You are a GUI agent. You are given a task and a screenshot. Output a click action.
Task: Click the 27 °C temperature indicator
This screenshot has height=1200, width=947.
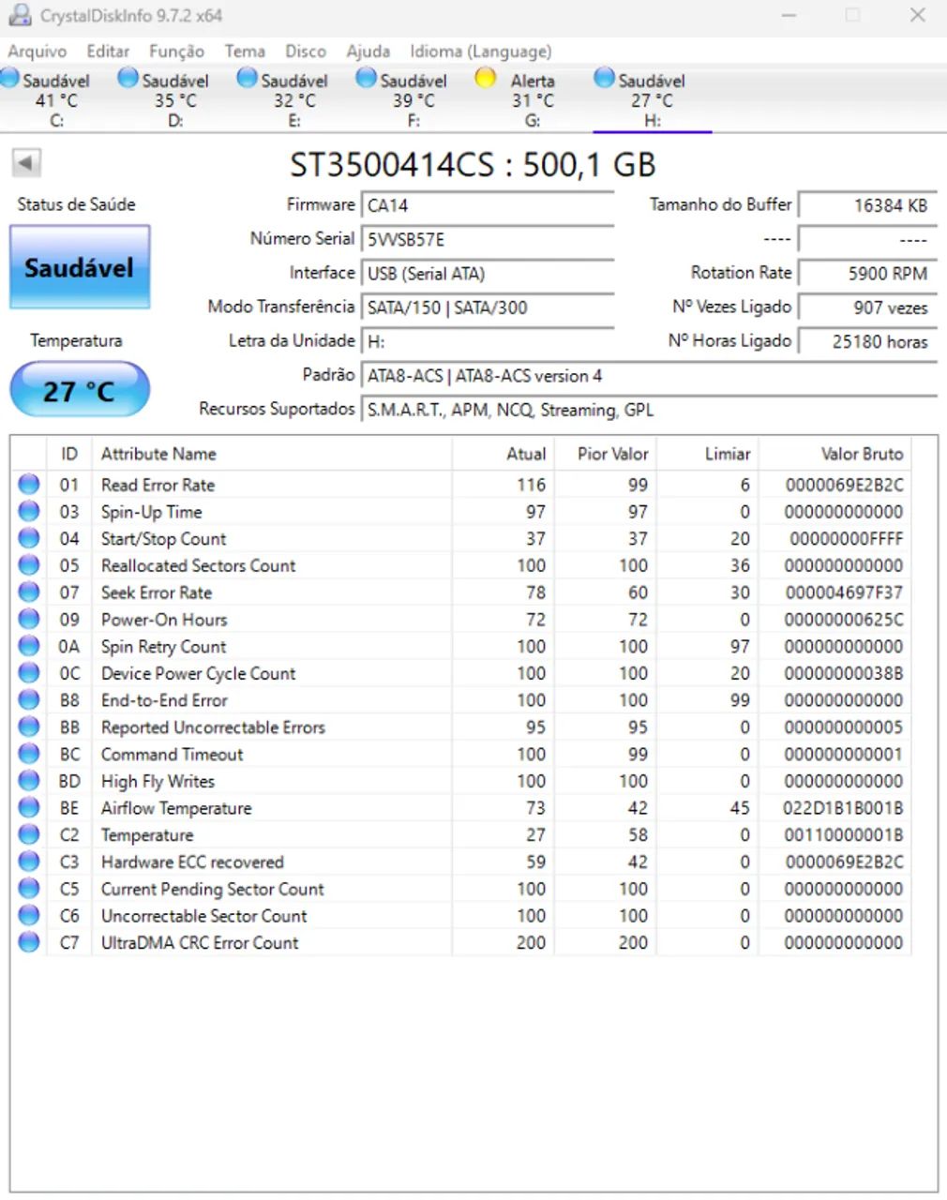point(79,388)
